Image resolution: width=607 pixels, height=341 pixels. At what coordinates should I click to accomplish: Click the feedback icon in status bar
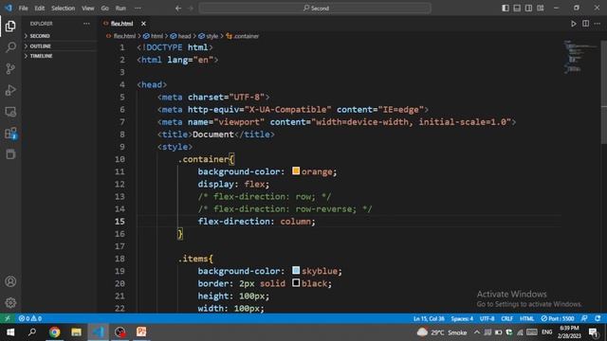click(584, 318)
